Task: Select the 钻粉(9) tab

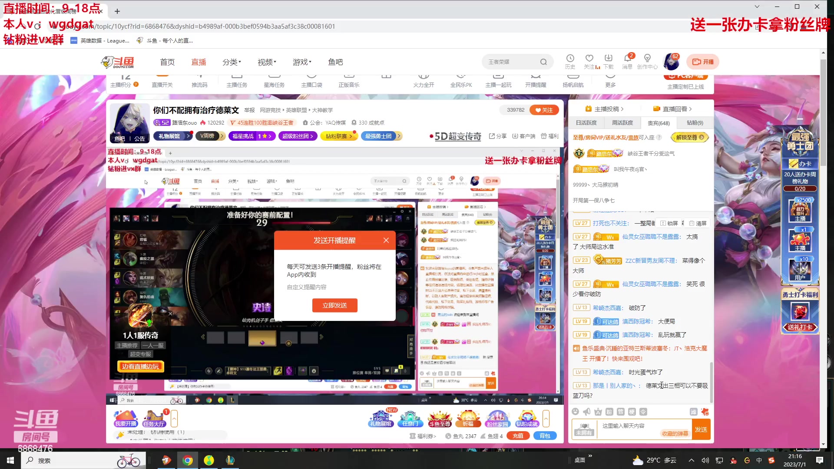Action: pyautogui.click(x=695, y=123)
